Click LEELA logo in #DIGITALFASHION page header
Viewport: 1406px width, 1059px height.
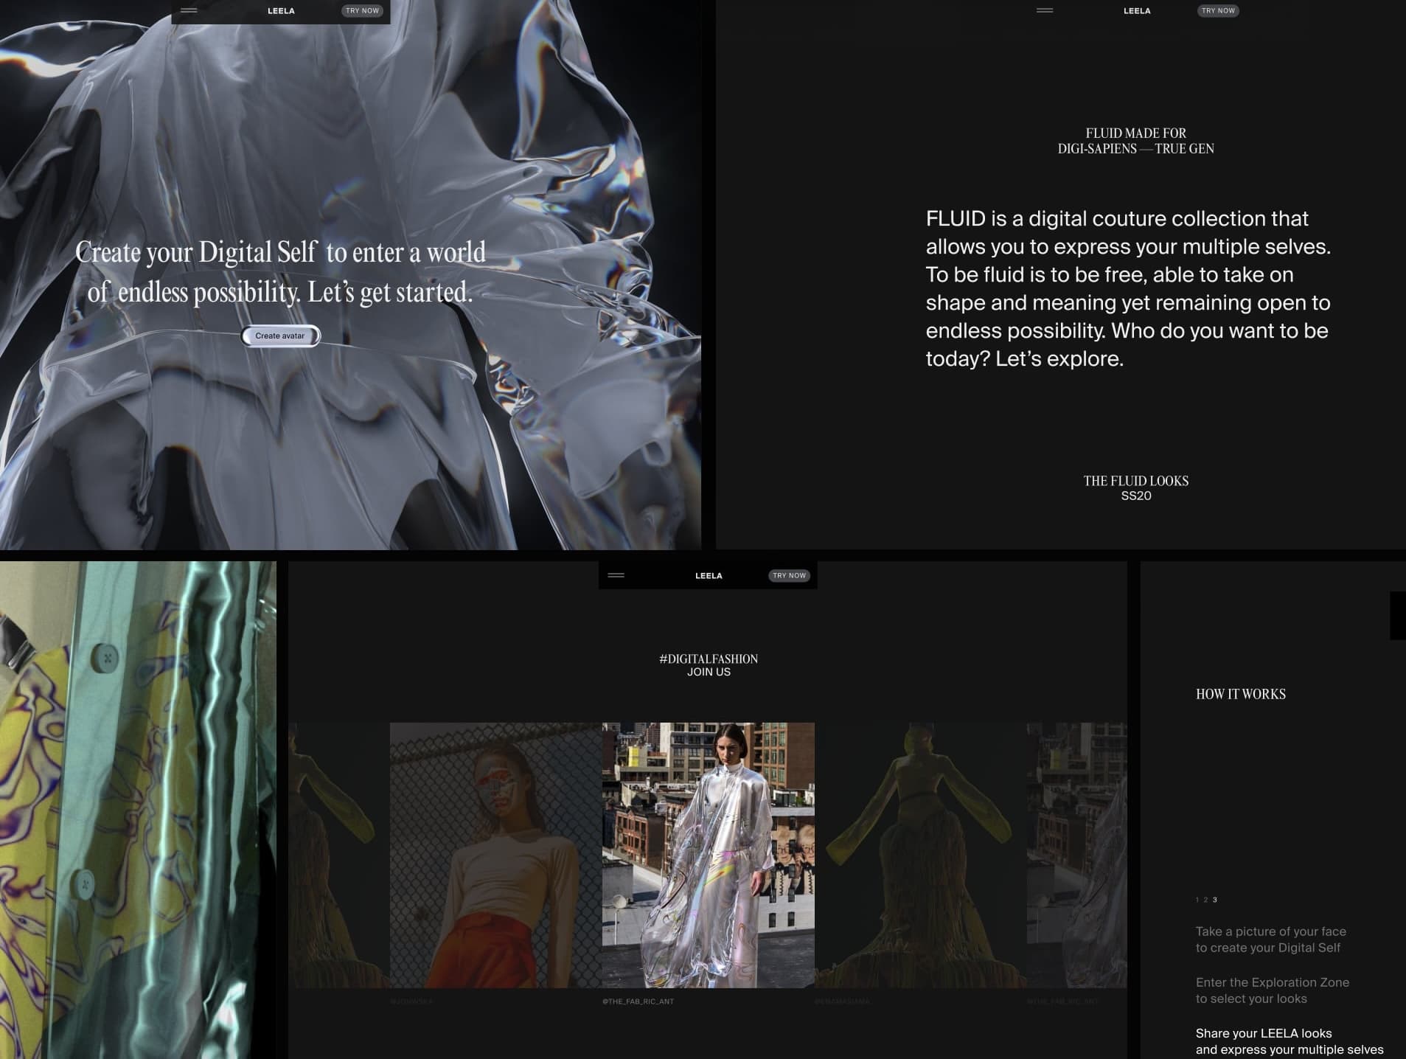coord(709,576)
